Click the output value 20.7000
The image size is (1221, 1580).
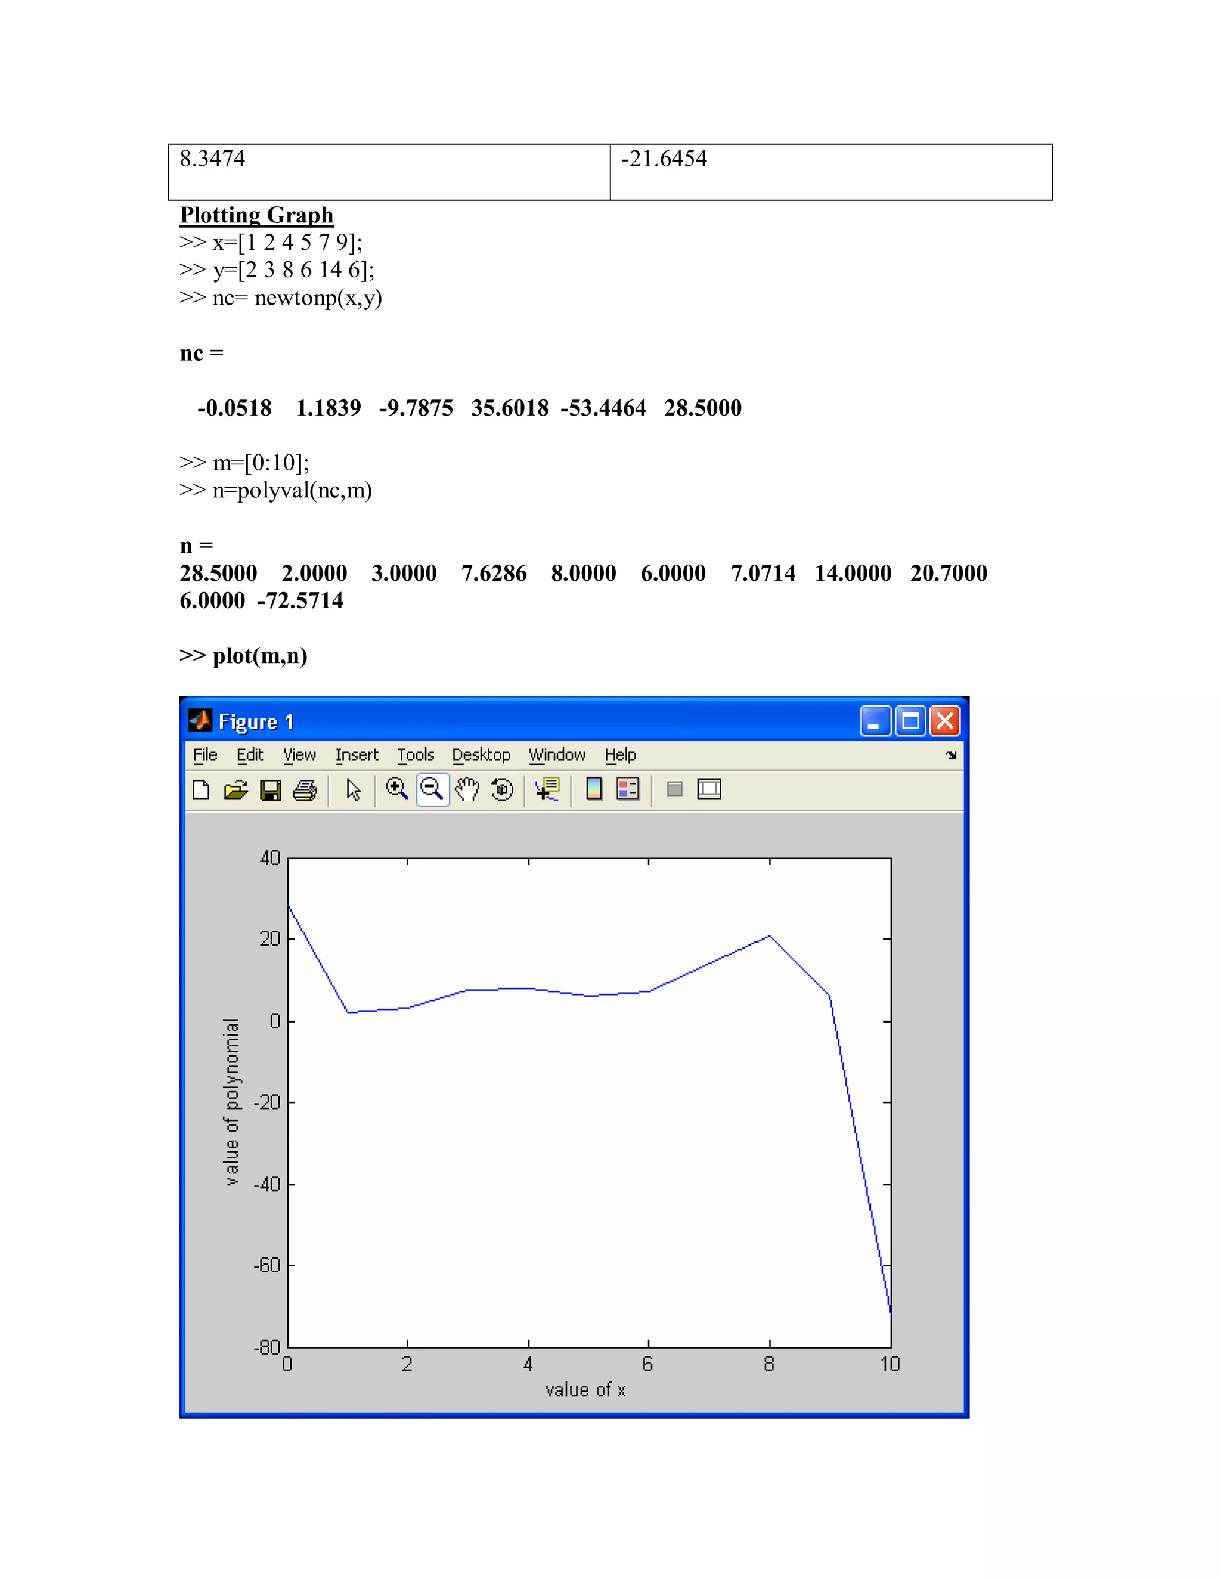pyautogui.click(x=949, y=573)
